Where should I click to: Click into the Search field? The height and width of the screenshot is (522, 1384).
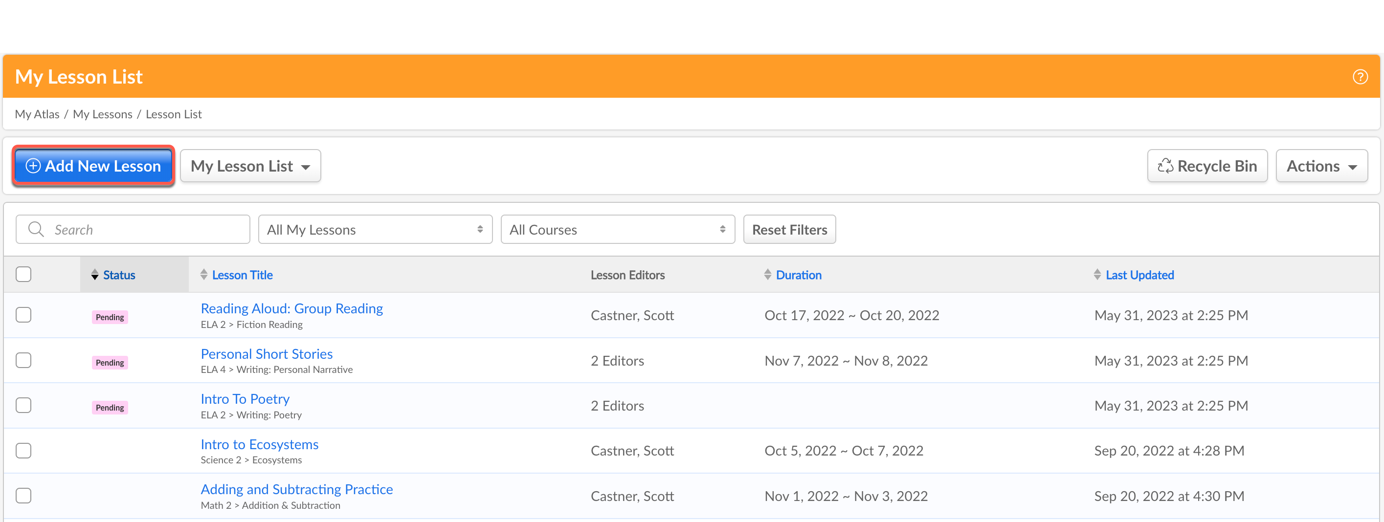[x=145, y=229]
